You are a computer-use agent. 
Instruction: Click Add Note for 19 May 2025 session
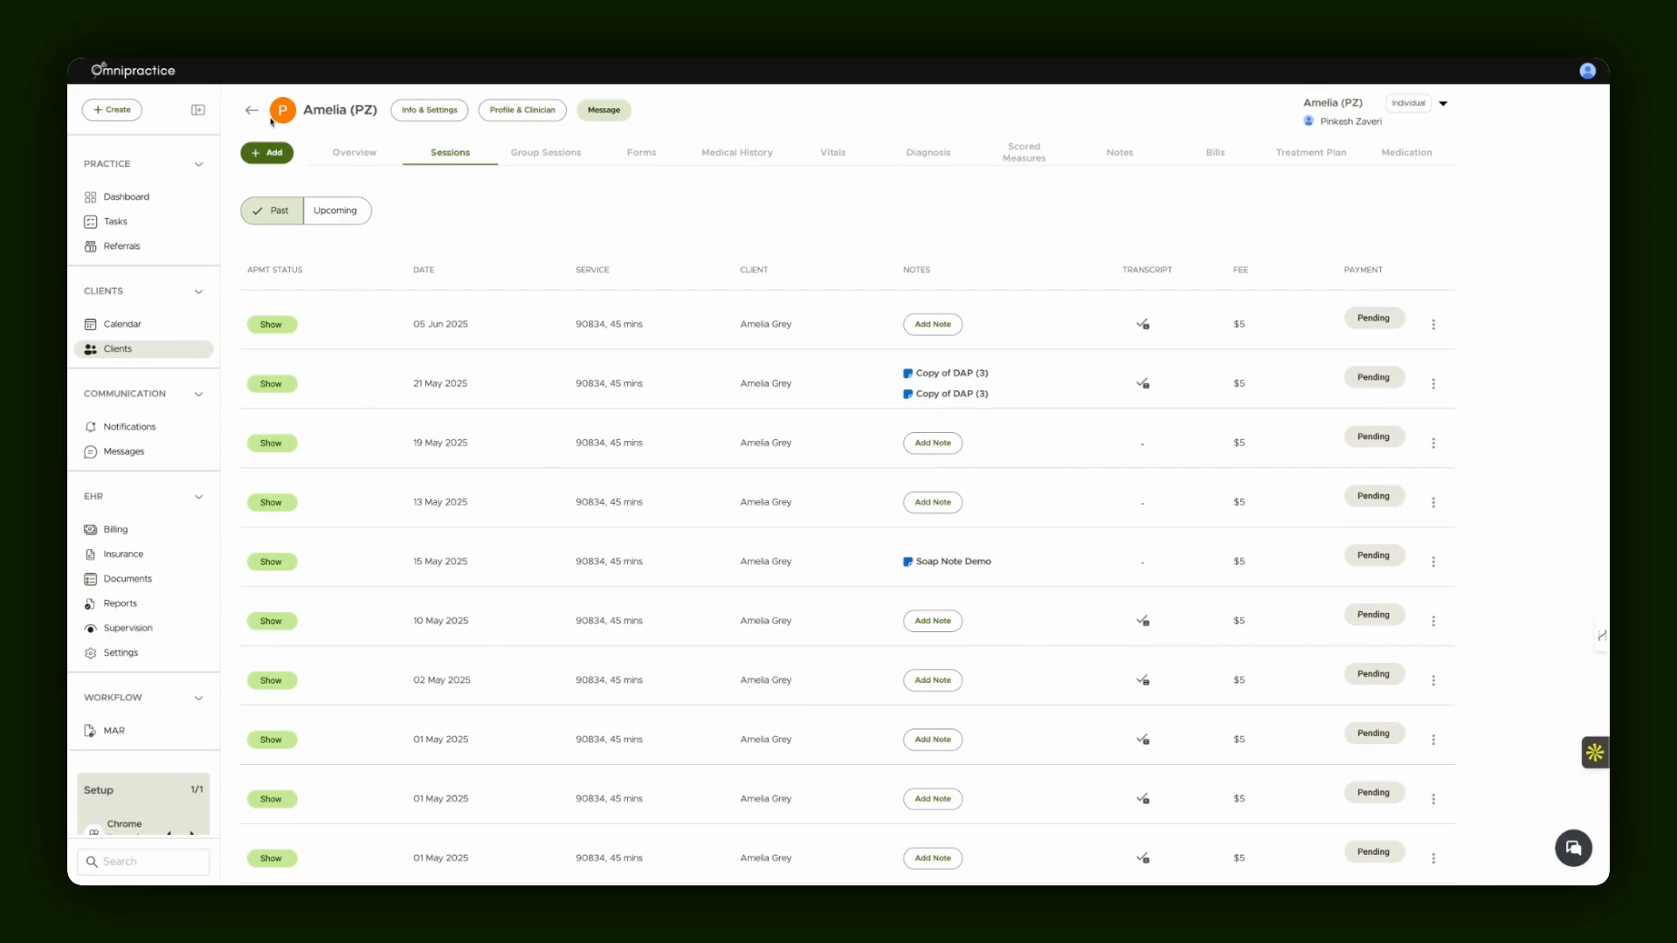pos(933,443)
